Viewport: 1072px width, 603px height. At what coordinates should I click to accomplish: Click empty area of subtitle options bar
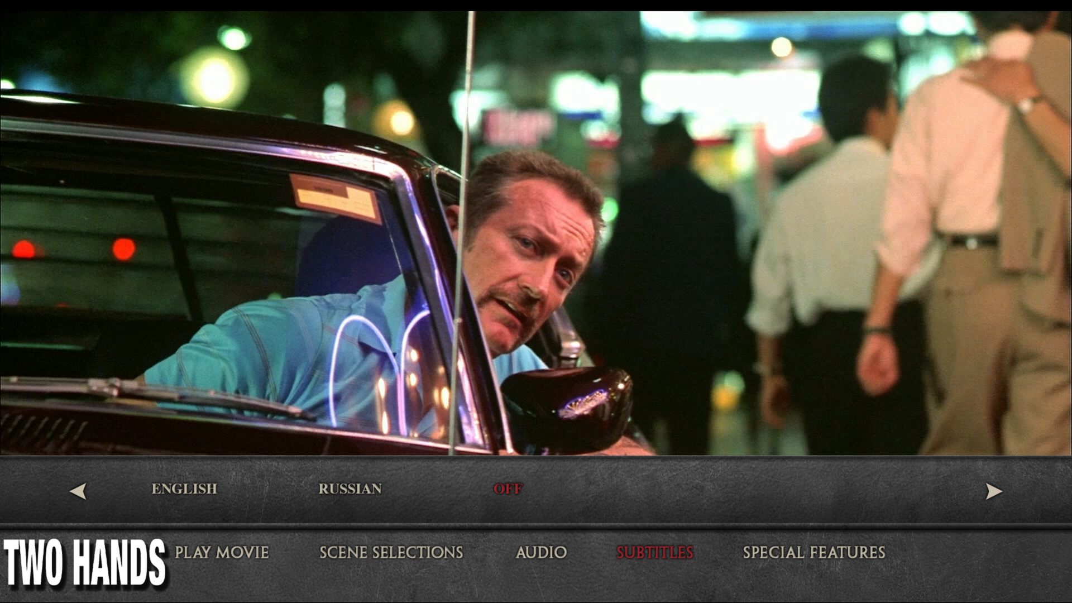pos(754,490)
